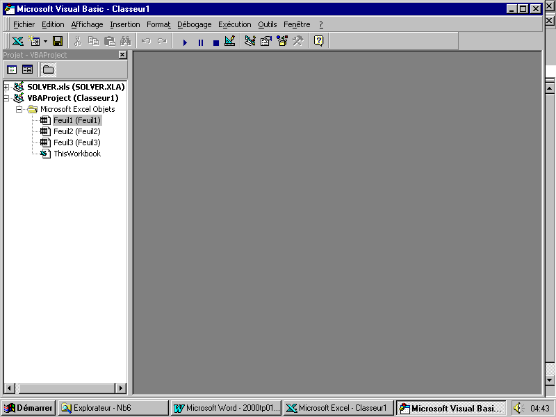Expand the SOLVER.xls project node
The height and width of the screenshot is (417, 556).
(x=6, y=87)
